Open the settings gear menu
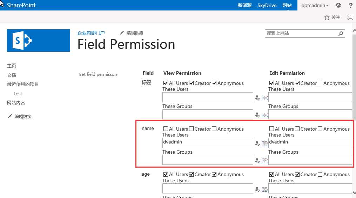This screenshot has height=198, width=356. point(338,5)
